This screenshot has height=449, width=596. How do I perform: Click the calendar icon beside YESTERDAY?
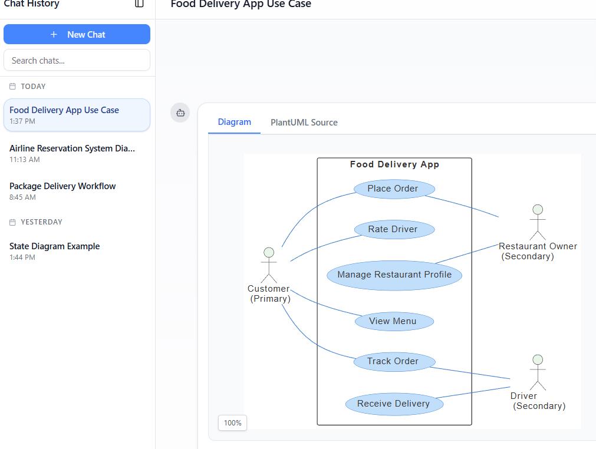pos(12,222)
